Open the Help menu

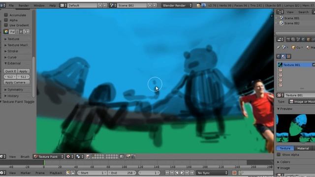[53, 5]
